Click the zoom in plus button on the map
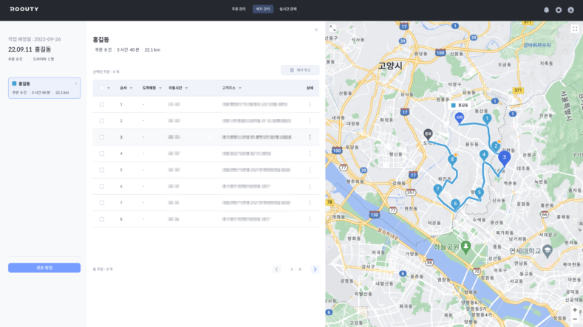Image resolution: width=583 pixels, height=327 pixels. tap(574, 310)
